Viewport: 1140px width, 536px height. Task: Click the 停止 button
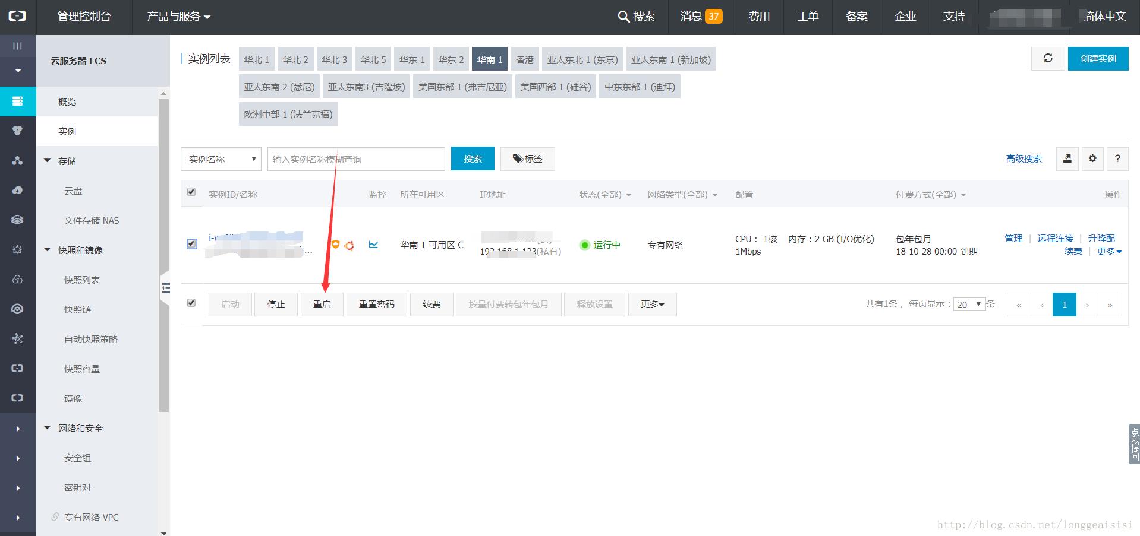pyautogui.click(x=276, y=304)
